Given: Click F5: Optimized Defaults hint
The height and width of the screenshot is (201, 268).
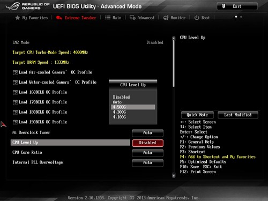Looking at the screenshot, I should point(203,162).
